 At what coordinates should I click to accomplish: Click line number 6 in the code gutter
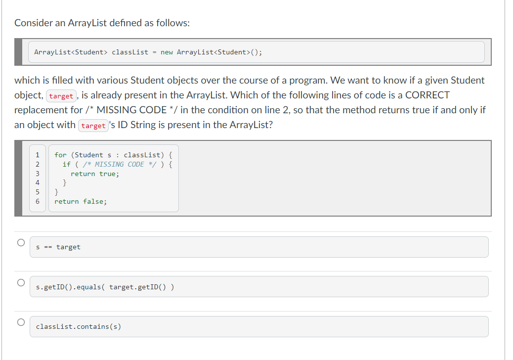tap(38, 201)
